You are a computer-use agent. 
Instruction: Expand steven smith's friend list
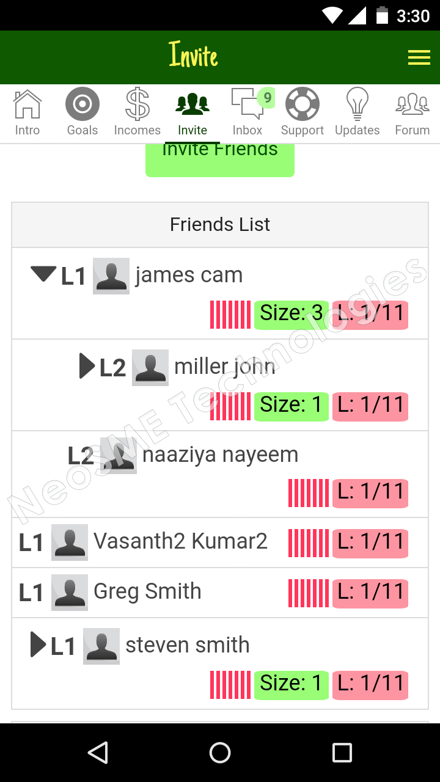click(38, 645)
